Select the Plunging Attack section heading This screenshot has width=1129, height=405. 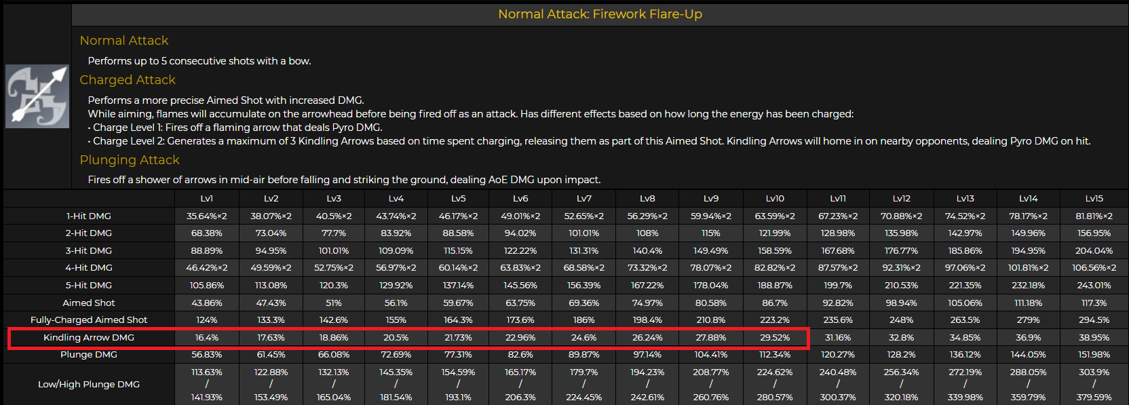130,160
